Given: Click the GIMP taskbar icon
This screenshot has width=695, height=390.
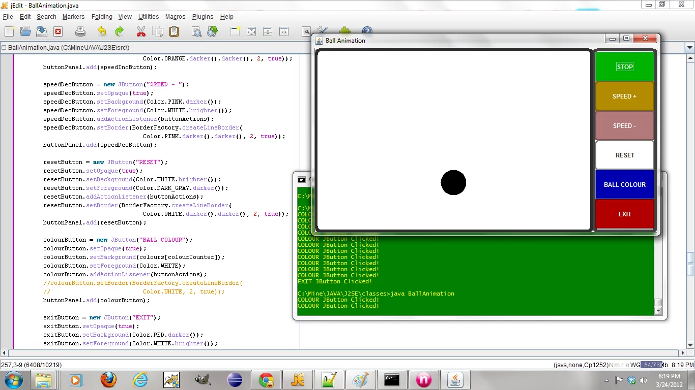Looking at the screenshot, I should coord(203,380).
